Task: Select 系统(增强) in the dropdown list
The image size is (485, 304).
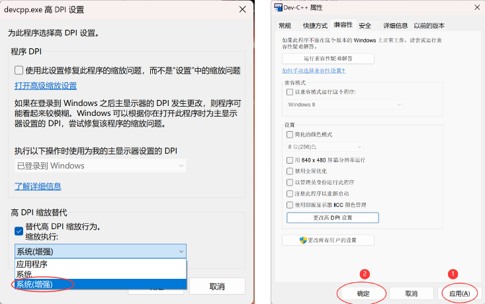Action: [x=101, y=284]
